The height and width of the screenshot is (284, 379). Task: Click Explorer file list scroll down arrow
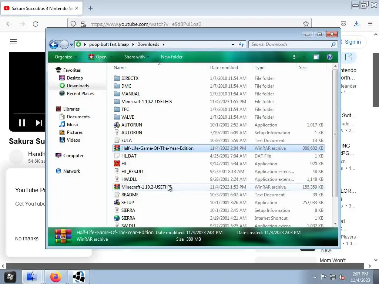[335, 224]
